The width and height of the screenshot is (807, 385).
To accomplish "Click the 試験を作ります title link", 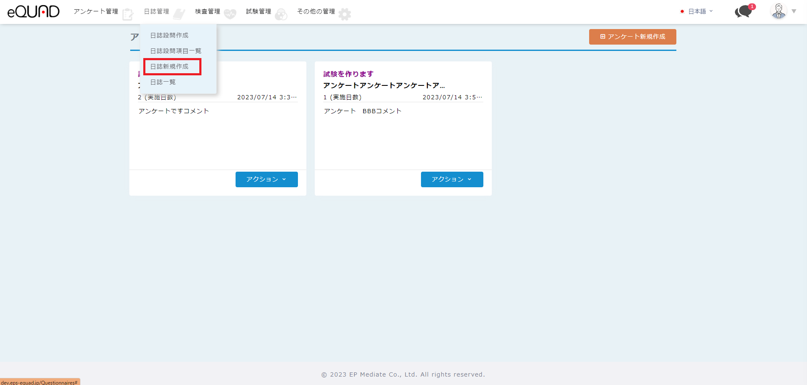I will 348,74.
